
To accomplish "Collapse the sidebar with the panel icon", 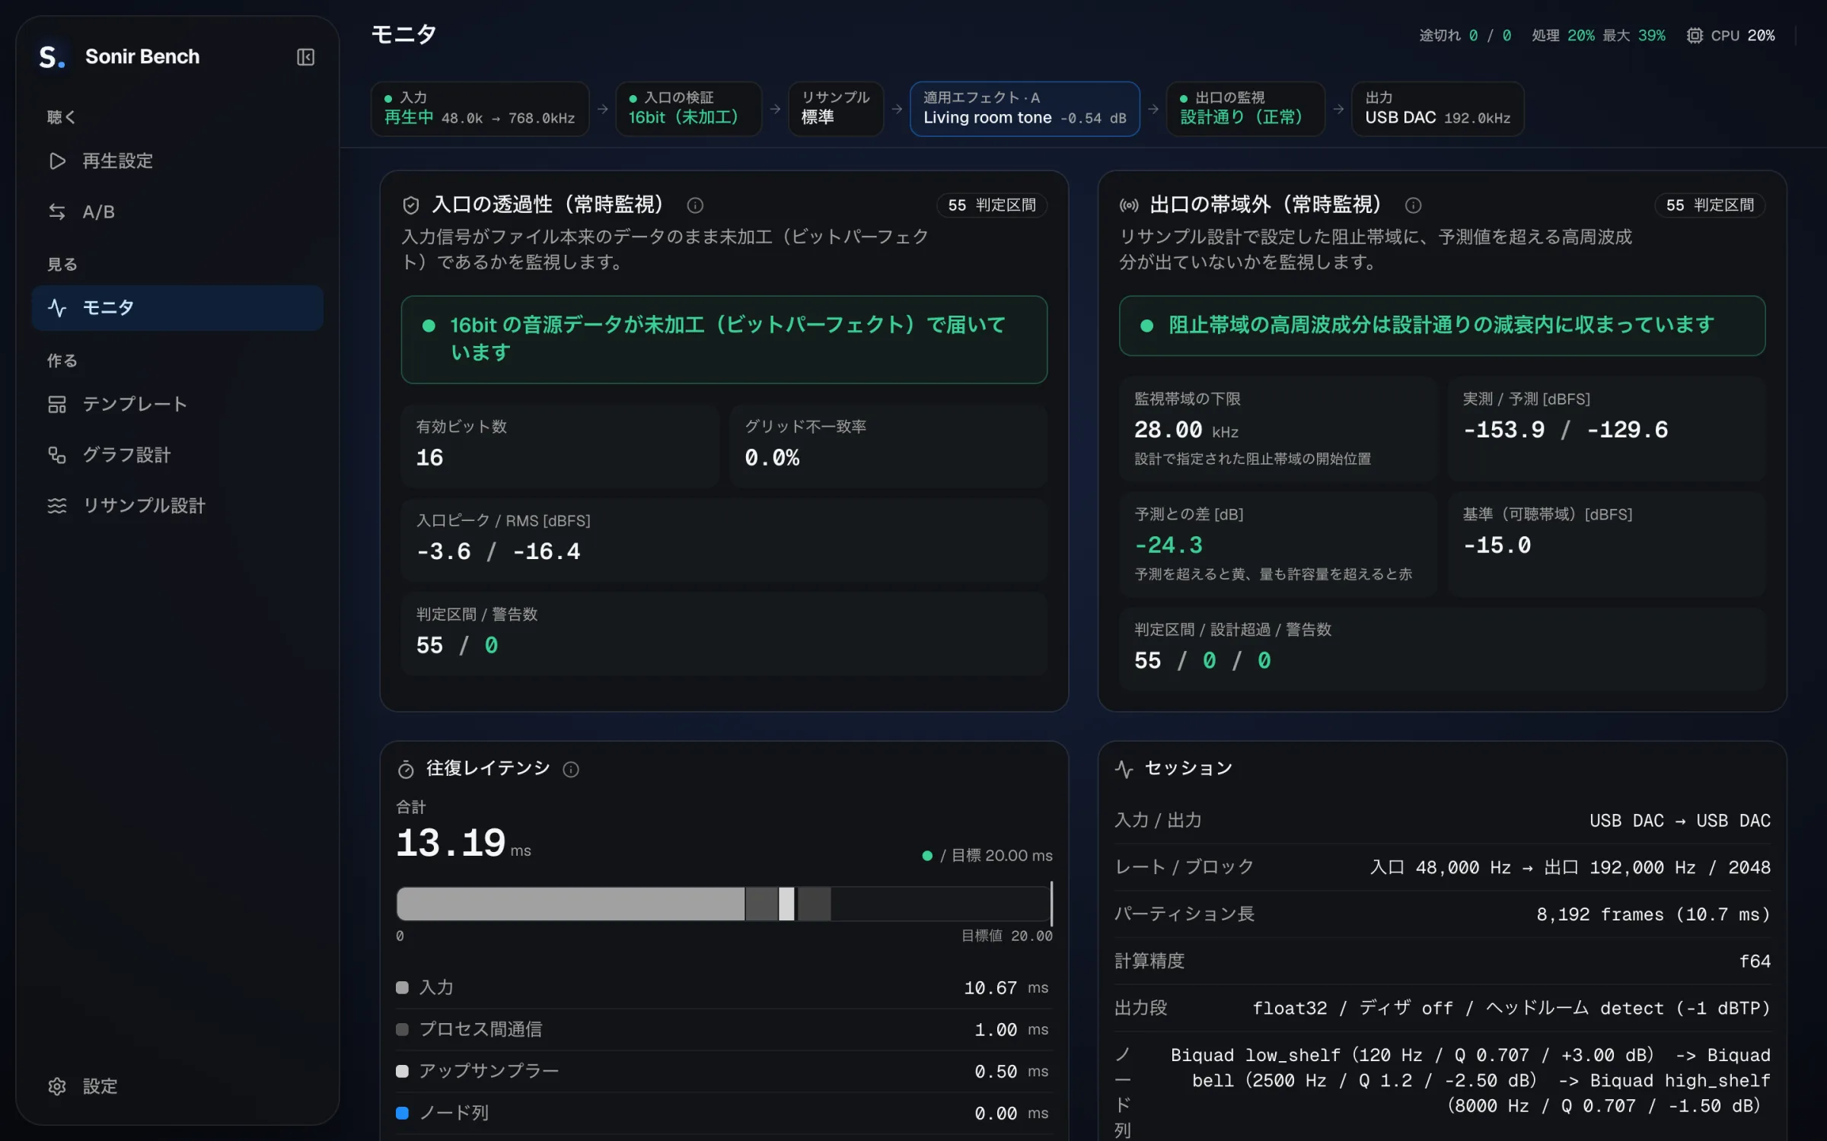I will point(305,57).
